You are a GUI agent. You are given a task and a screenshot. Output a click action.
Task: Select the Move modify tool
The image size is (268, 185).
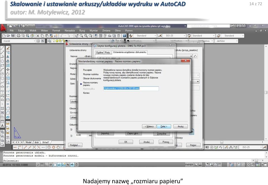tap(8, 69)
